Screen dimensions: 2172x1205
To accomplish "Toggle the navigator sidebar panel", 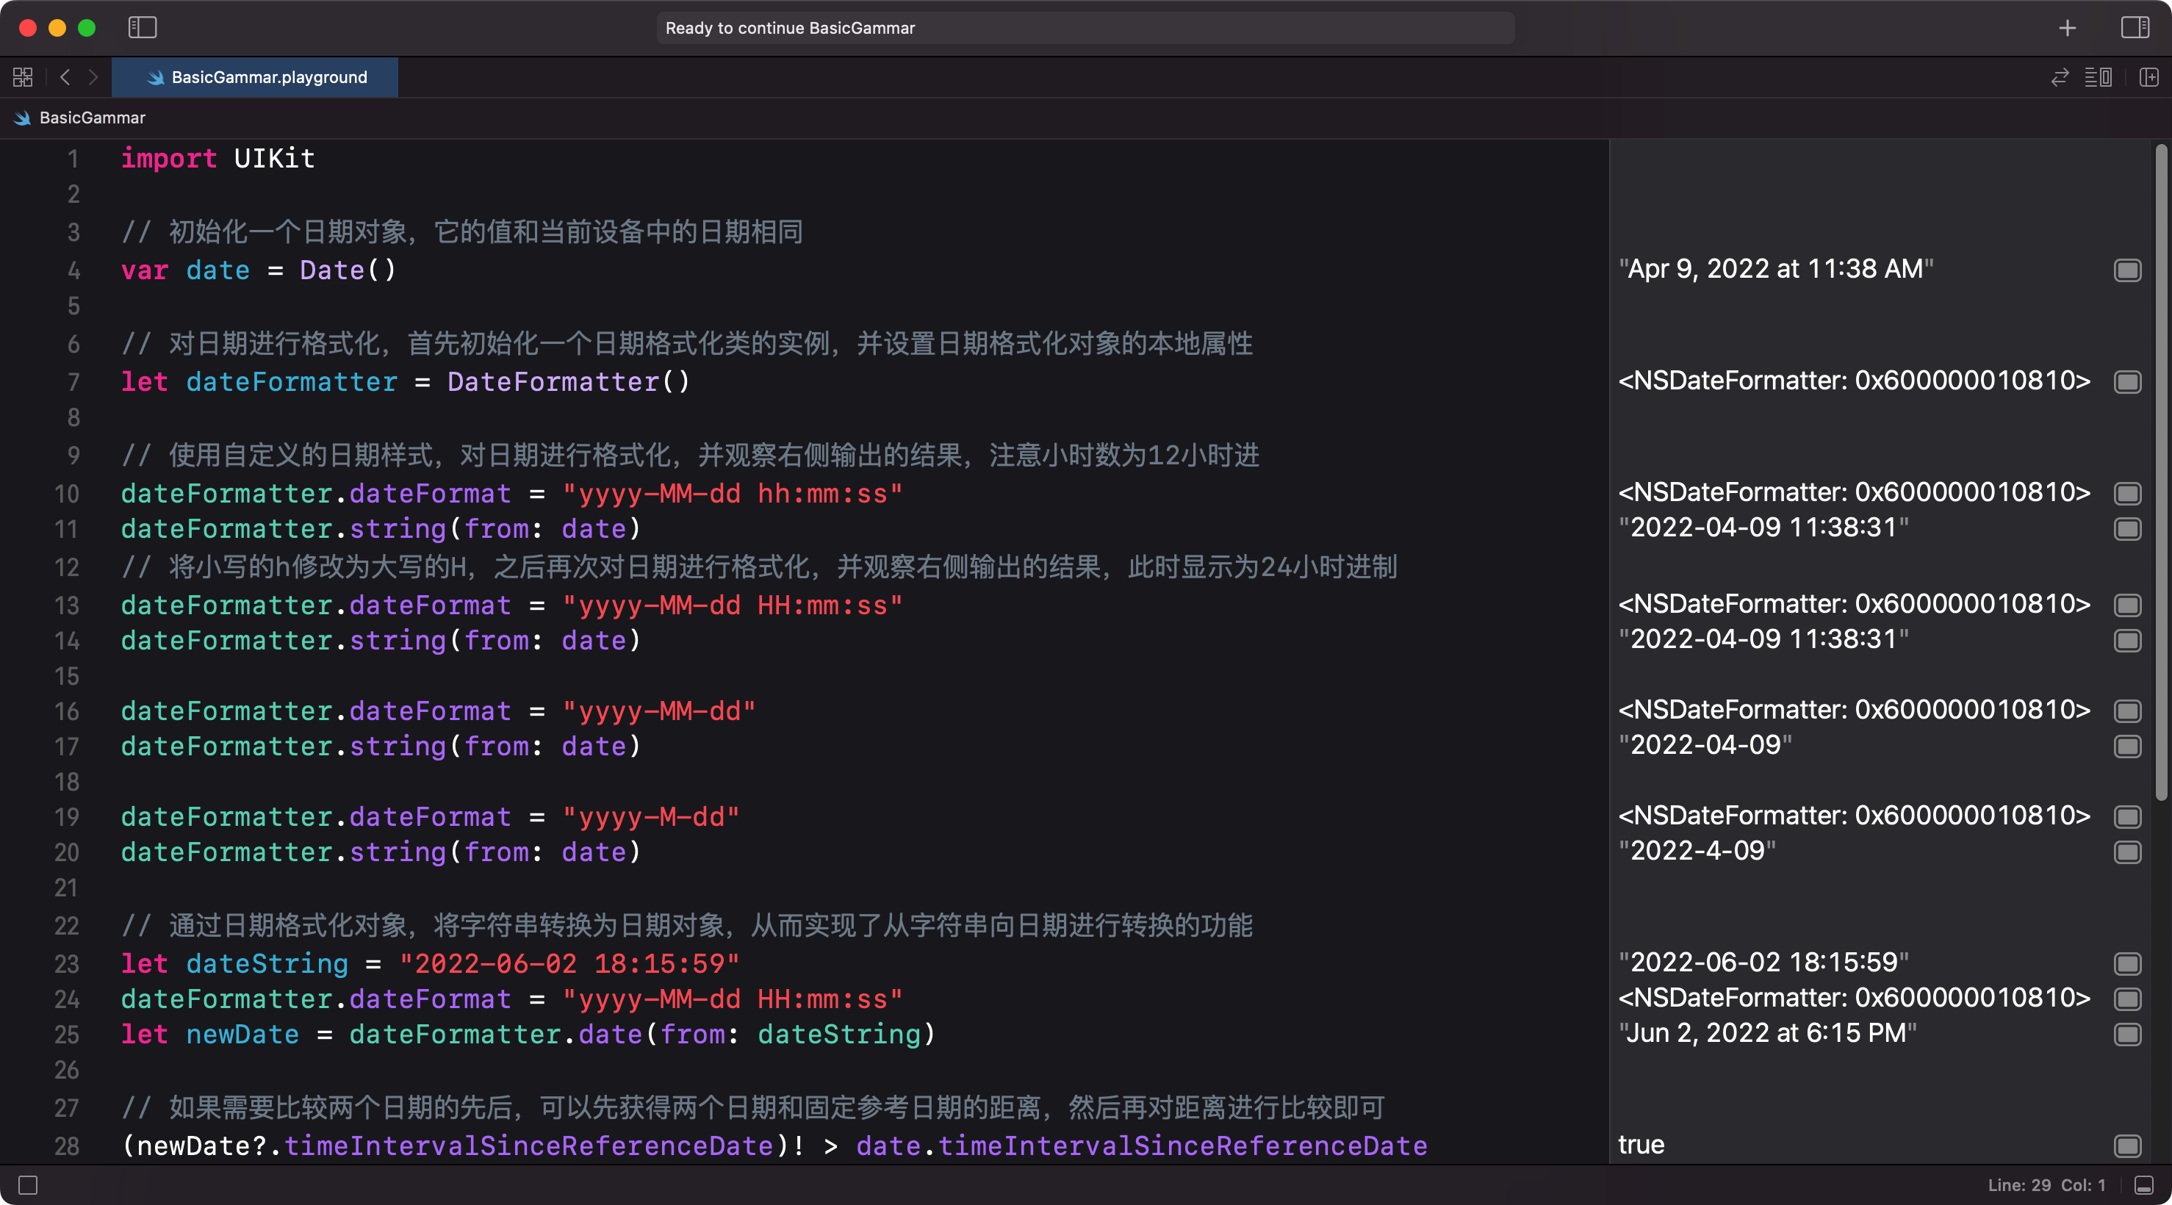I will pyautogui.click(x=143, y=28).
